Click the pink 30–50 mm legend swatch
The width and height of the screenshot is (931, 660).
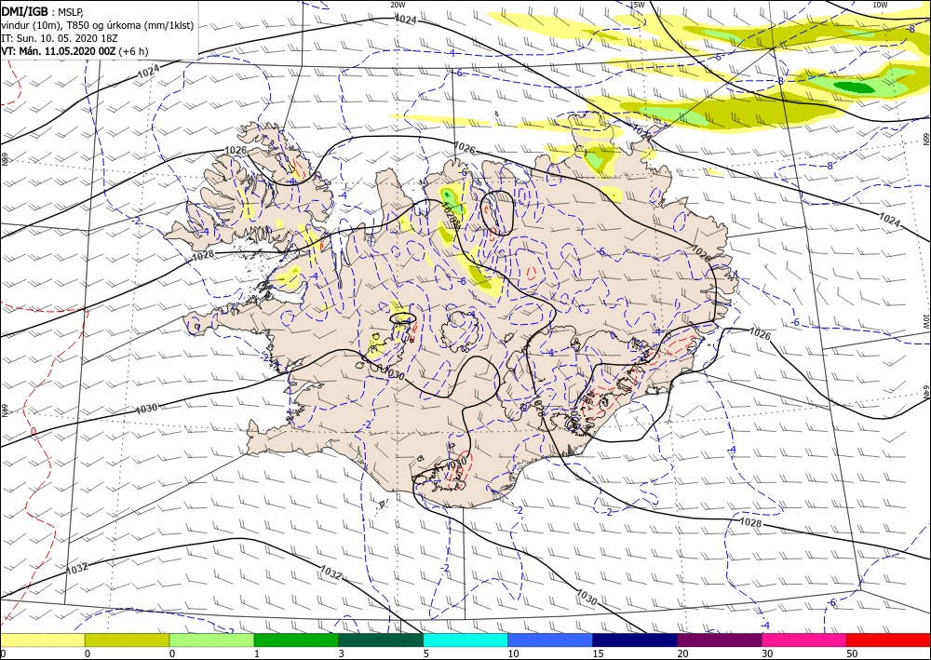pyautogui.click(x=804, y=640)
